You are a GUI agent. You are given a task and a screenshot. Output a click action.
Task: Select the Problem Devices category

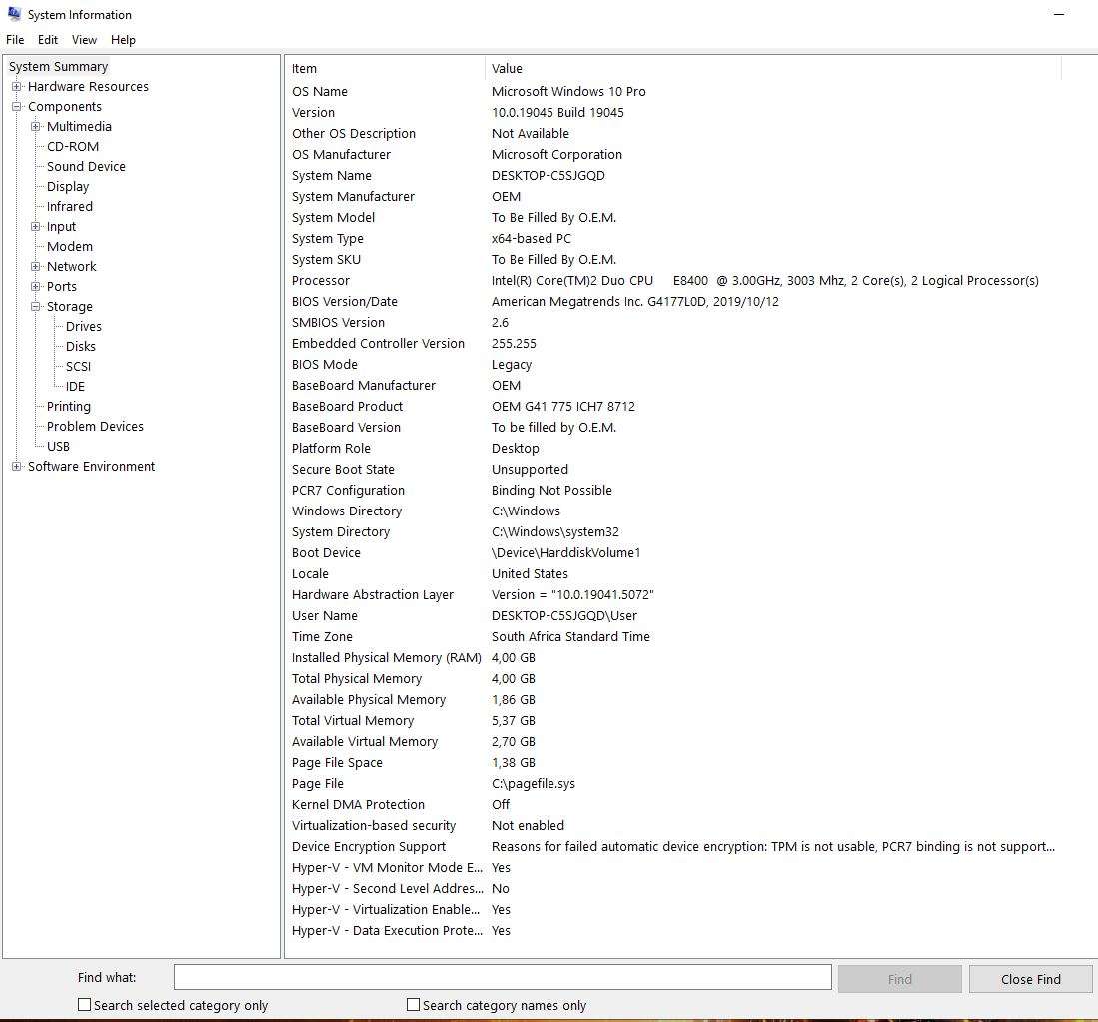pyautogui.click(x=95, y=426)
